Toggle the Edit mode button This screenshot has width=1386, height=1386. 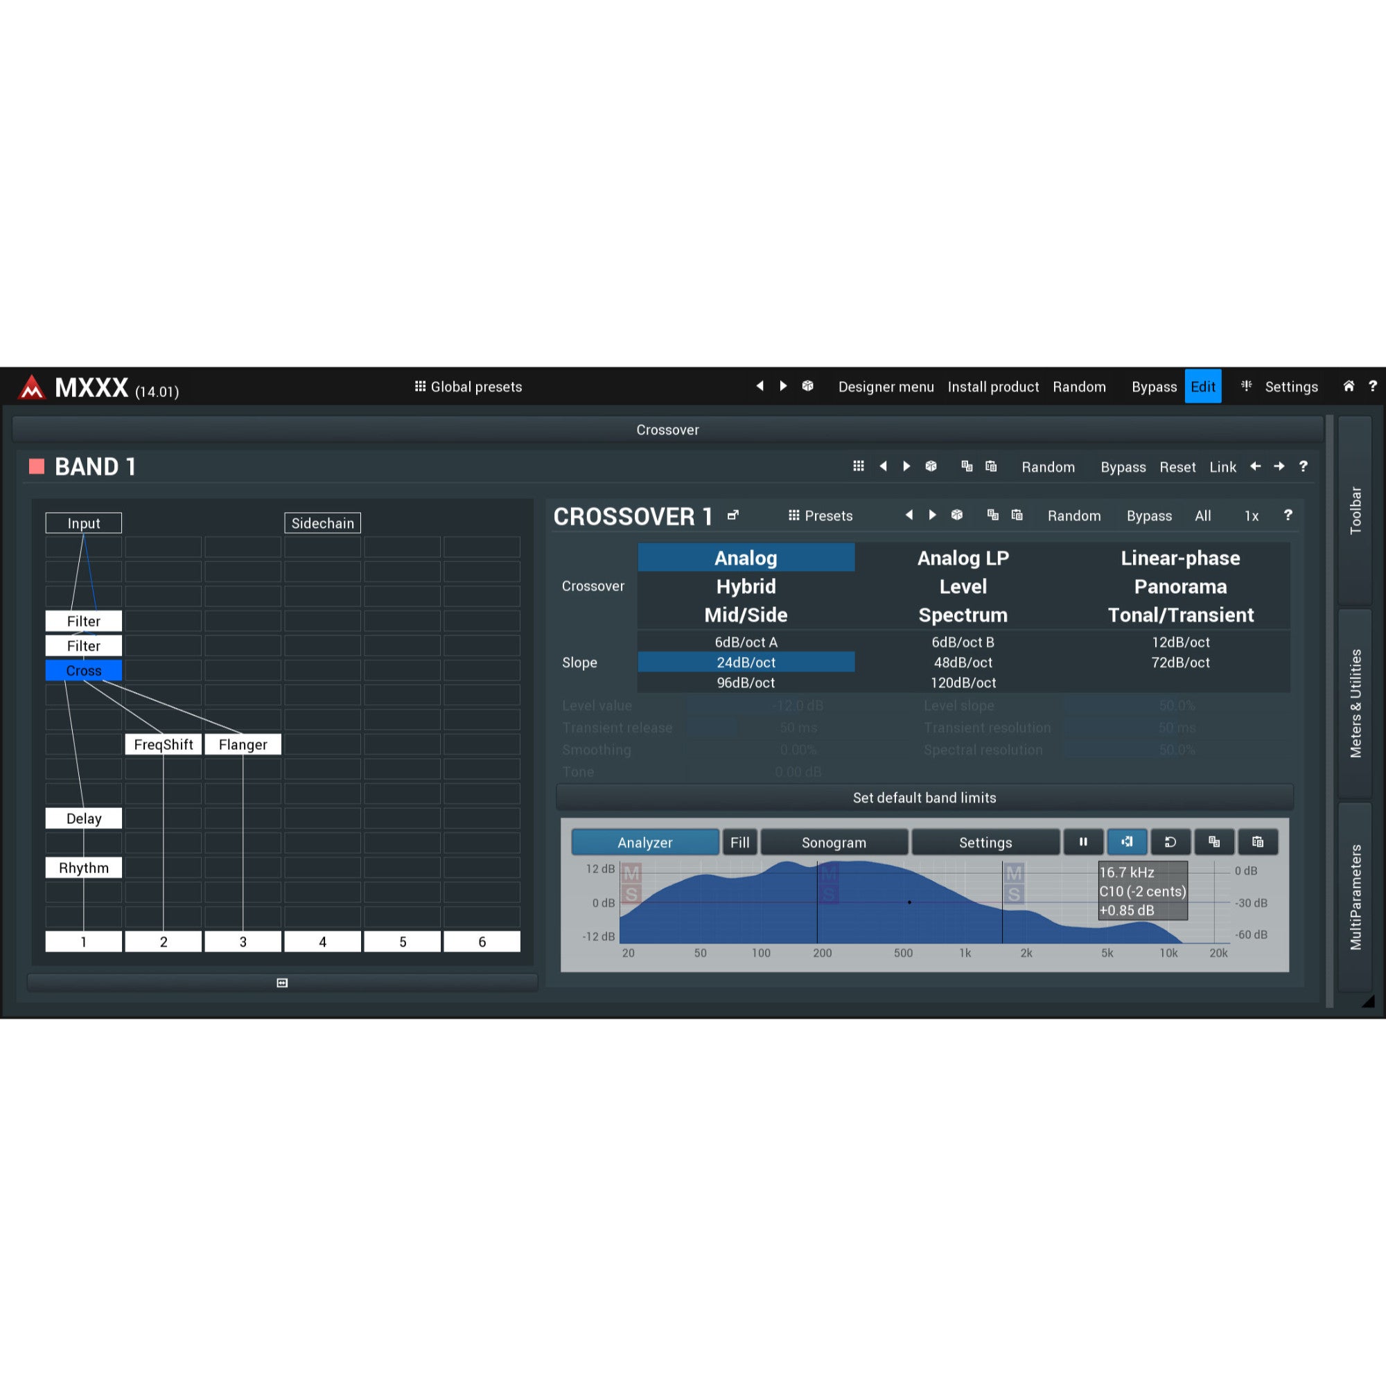coord(1202,387)
